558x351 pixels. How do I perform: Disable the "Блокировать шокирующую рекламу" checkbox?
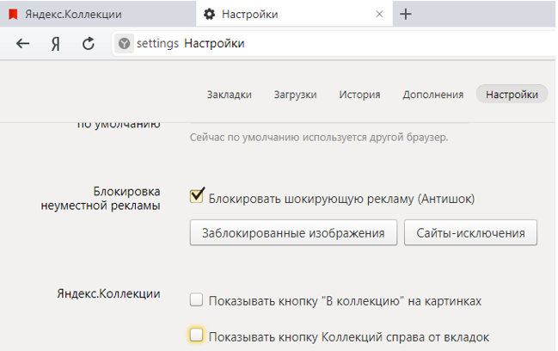point(197,197)
